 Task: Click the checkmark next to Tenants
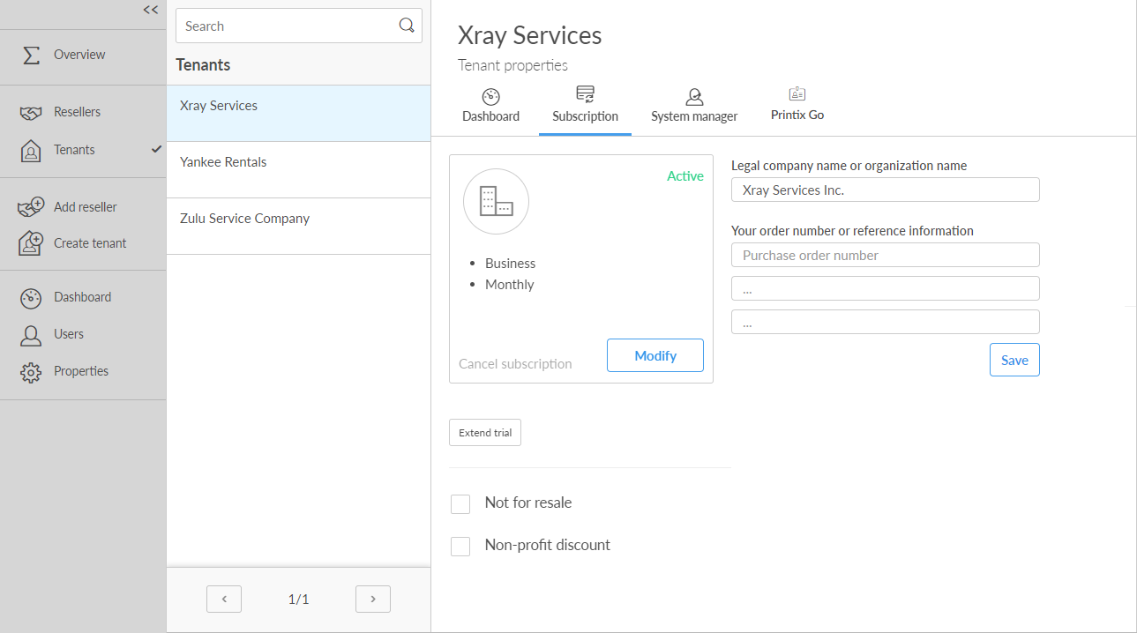pos(156,149)
